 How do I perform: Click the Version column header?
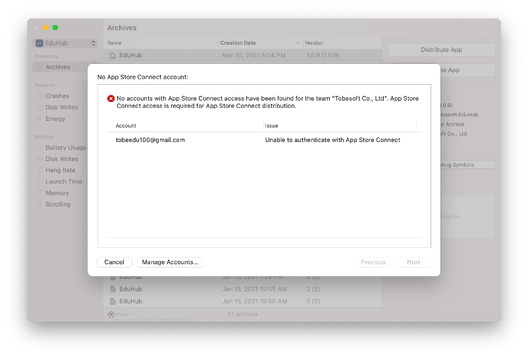tap(314, 43)
